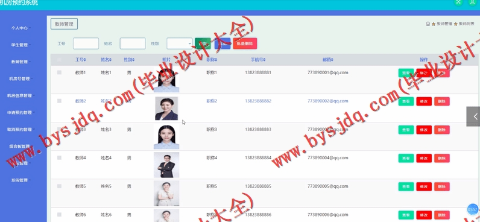The height and width of the screenshot is (222, 480).
Task: Sort the table by 姓名 column
Action: point(106,59)
